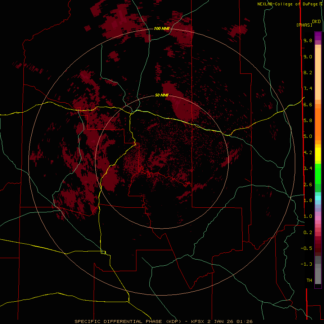Viewport: 324px width, 324px height.
Task: Click the 50 NMI range ring label
Action: 162,95
